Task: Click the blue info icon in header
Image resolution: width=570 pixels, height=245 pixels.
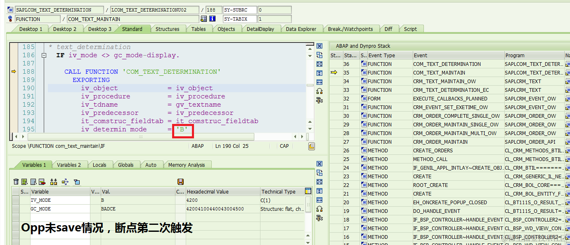Action: pyautogui.click(x=213, y=19)
